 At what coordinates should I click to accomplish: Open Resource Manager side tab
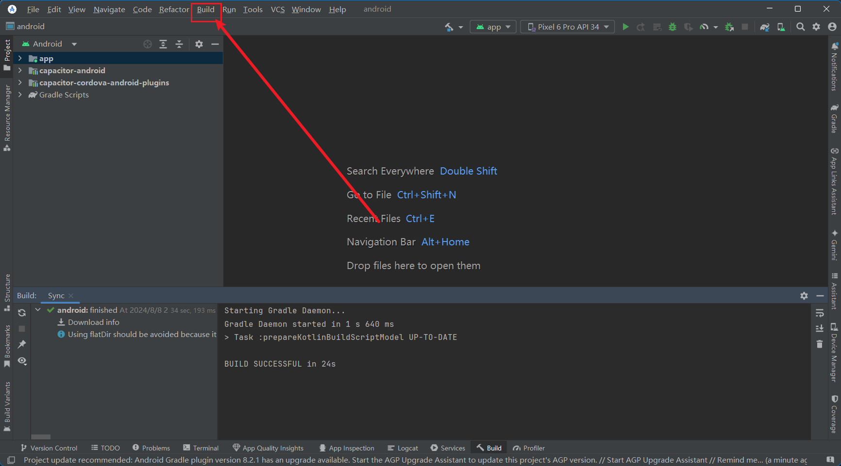(7, 118)
